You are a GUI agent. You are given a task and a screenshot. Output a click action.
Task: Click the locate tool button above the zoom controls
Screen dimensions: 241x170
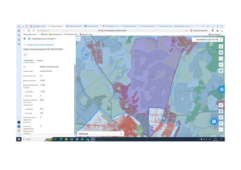click(x=221, y=105)
